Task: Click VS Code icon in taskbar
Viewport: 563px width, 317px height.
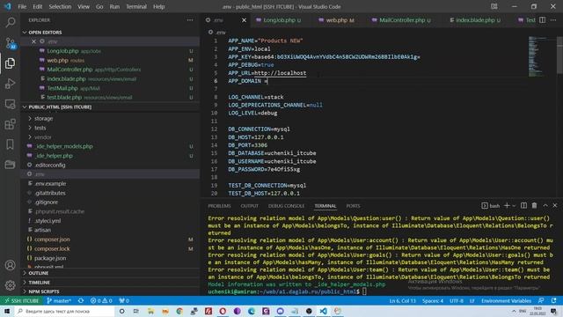Action: [x=323, y=311]
